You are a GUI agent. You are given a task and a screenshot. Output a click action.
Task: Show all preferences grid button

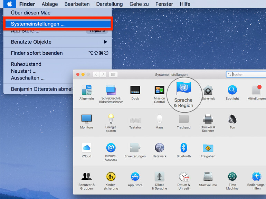tap(113, 74)
